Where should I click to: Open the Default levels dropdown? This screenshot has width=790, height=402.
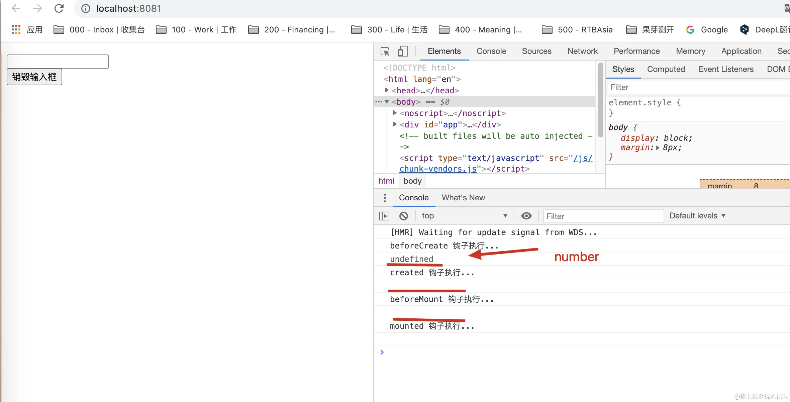click(698, 216)
